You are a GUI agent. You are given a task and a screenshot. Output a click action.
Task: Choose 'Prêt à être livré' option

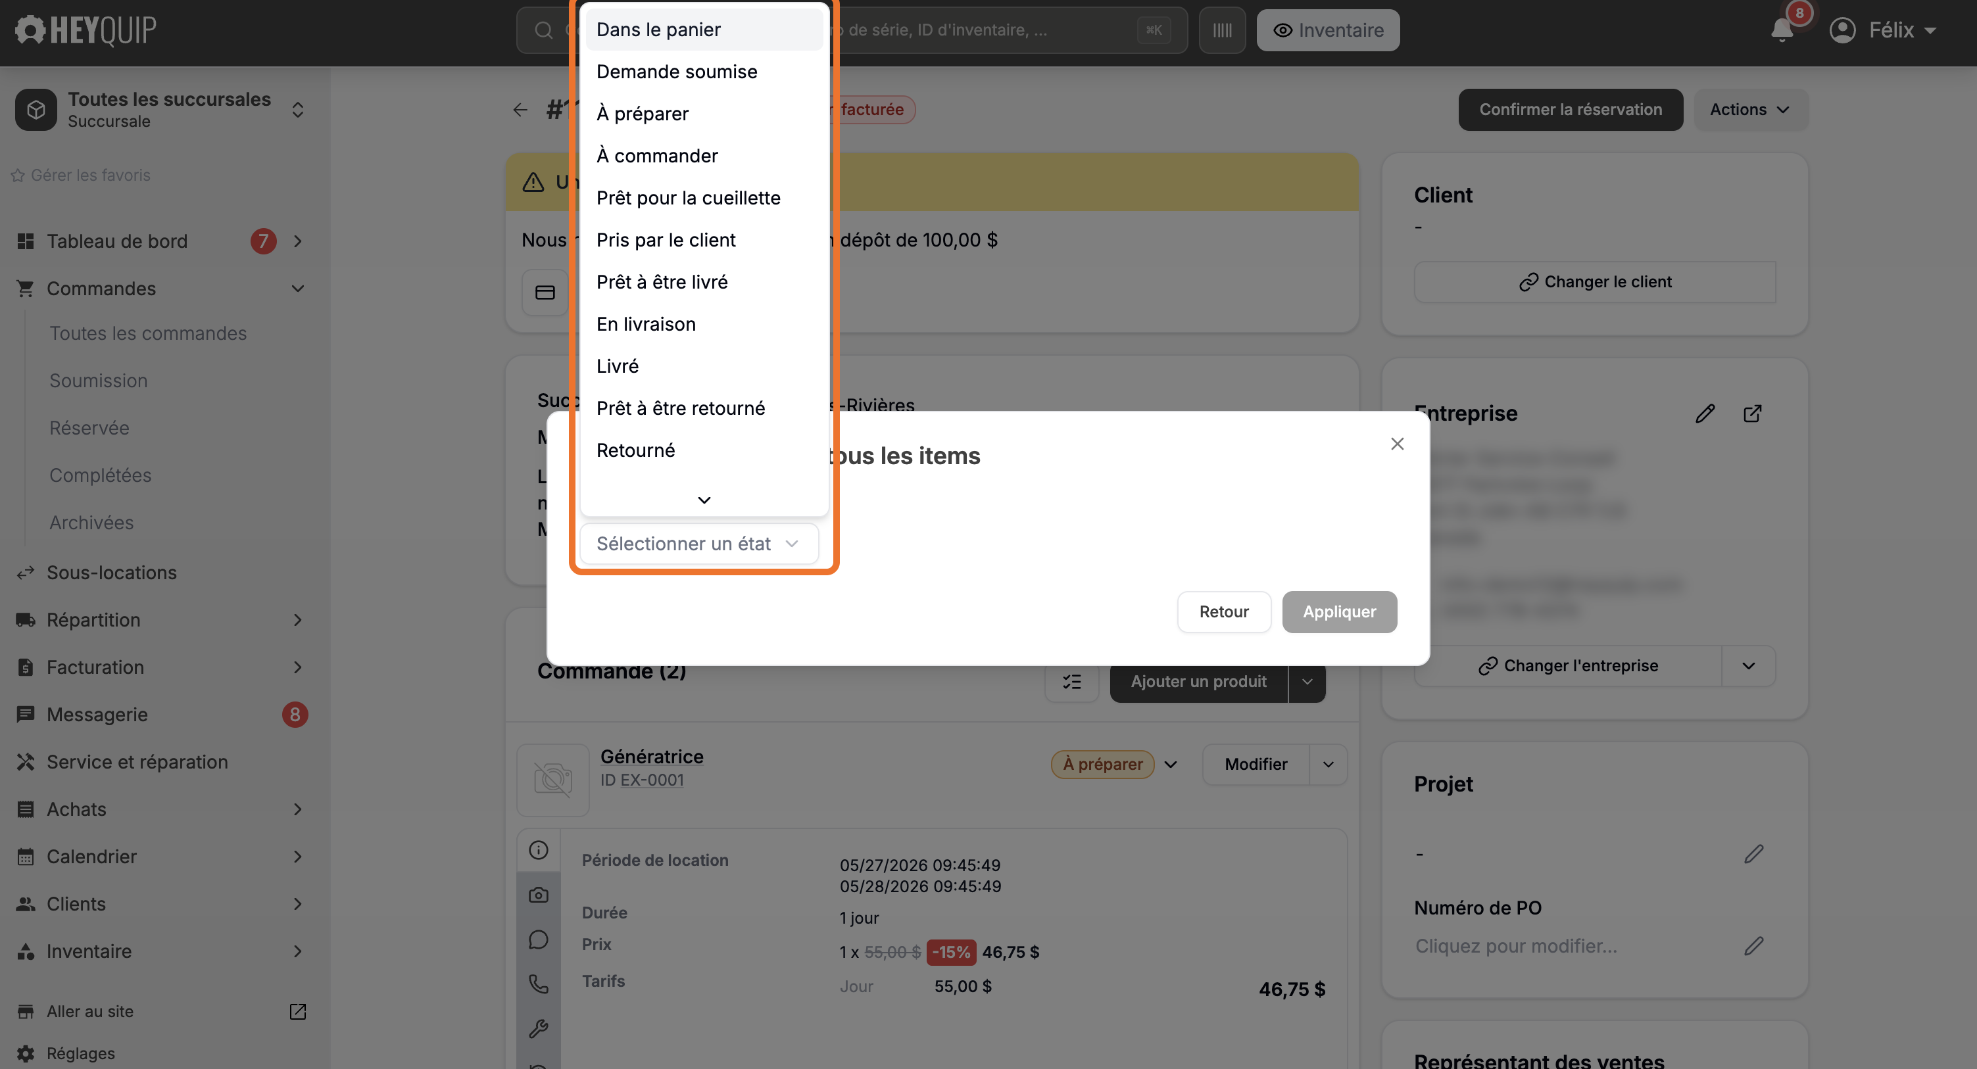click(x=703, y=283)
